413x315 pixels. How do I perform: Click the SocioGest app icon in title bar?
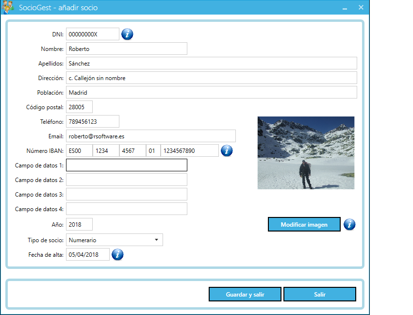click(8, 7)
